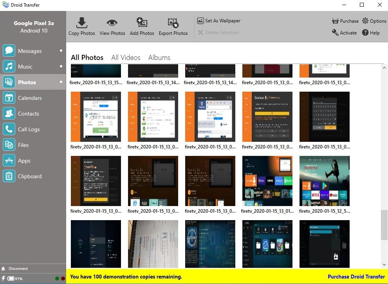Open the Calendars section

click(x=33, y=98)
